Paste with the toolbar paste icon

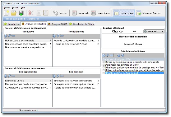46,13
